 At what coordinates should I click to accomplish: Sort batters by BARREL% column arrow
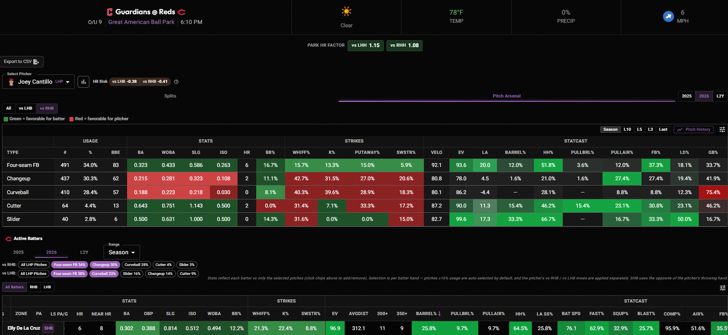pyautogui.click(x=439, y=314)
